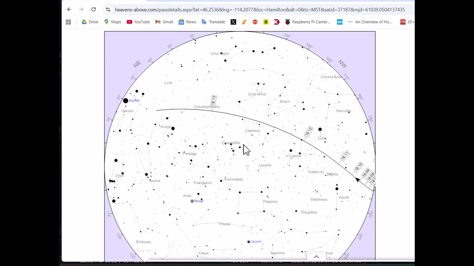Viewport: 474px width, 266px height.
Task: Click the Eridanus constellation label
Action: [143, 242]
